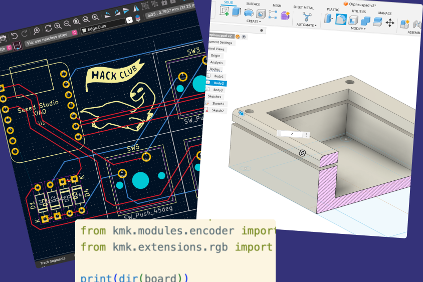Click the Automate icon under Sheet Metal

[x=307, y=17]
